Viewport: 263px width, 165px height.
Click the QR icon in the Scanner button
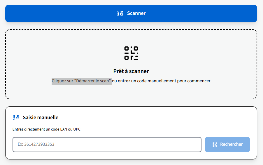click(x=120, y=13)
